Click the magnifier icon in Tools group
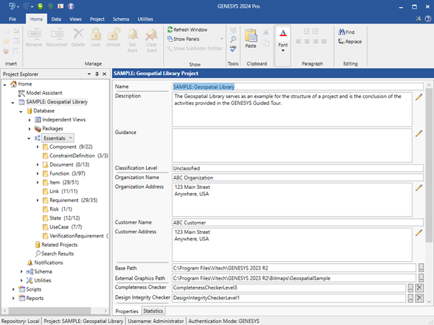The width and height of the screenshot is (434, 325). pos(233,40)
